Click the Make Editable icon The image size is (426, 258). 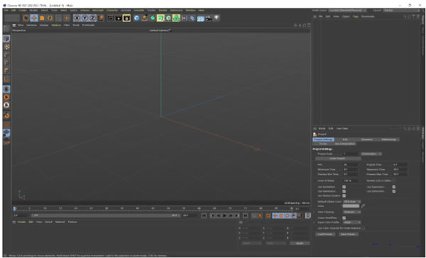(x=7, y=29)
